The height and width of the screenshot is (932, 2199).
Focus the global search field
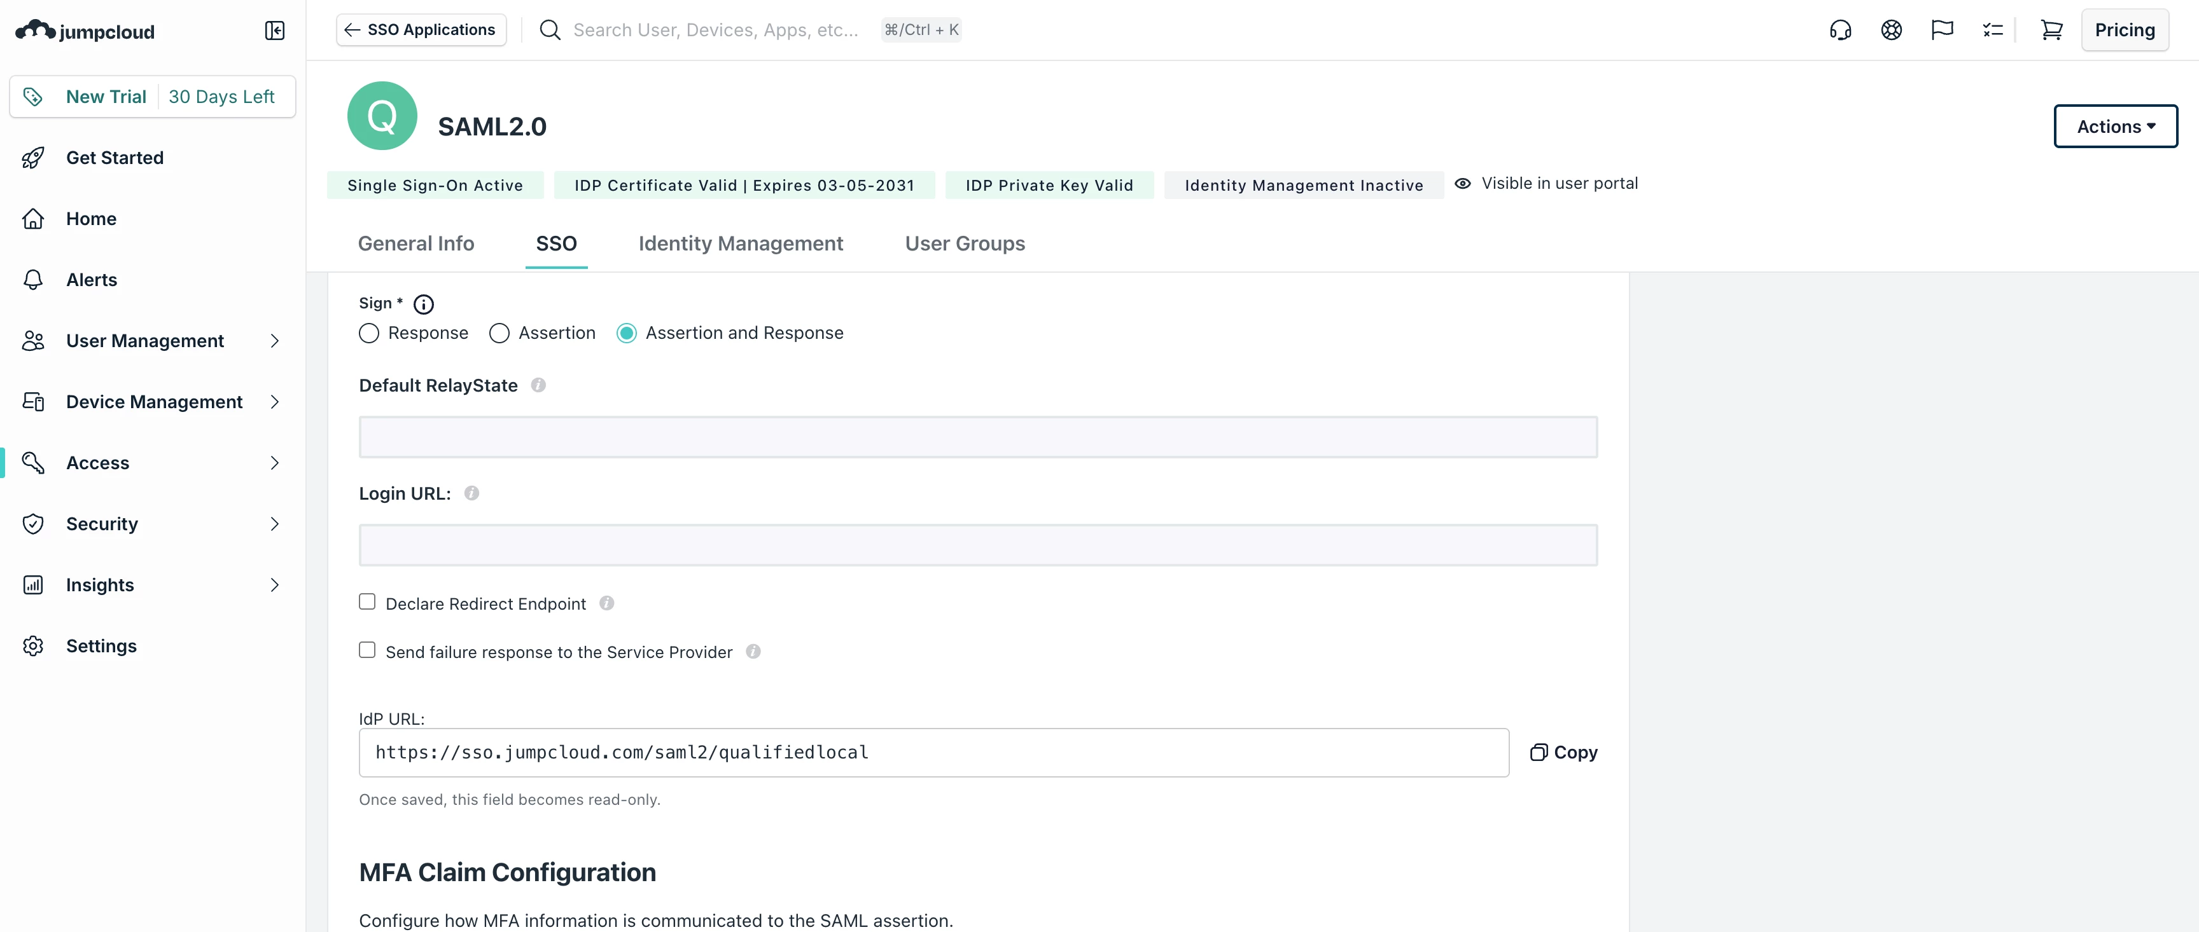(715, 30)
